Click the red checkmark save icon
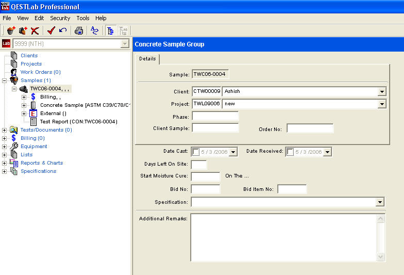This screenshot has height=275, width=404. (51, 31)
